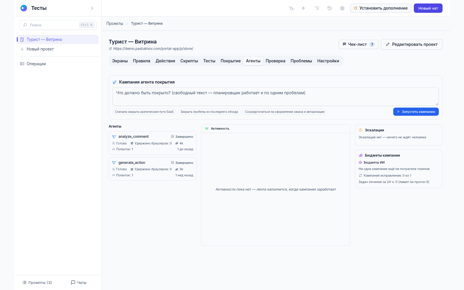Viewport: 464px width, 290px height.
Task: Click Запустить кампанию button
Action: tap(416, 112)
